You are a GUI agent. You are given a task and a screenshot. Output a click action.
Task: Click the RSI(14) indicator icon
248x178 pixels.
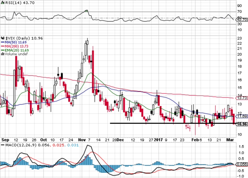point(3,3)
